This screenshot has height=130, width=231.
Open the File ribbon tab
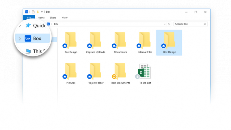pos(29,18)
